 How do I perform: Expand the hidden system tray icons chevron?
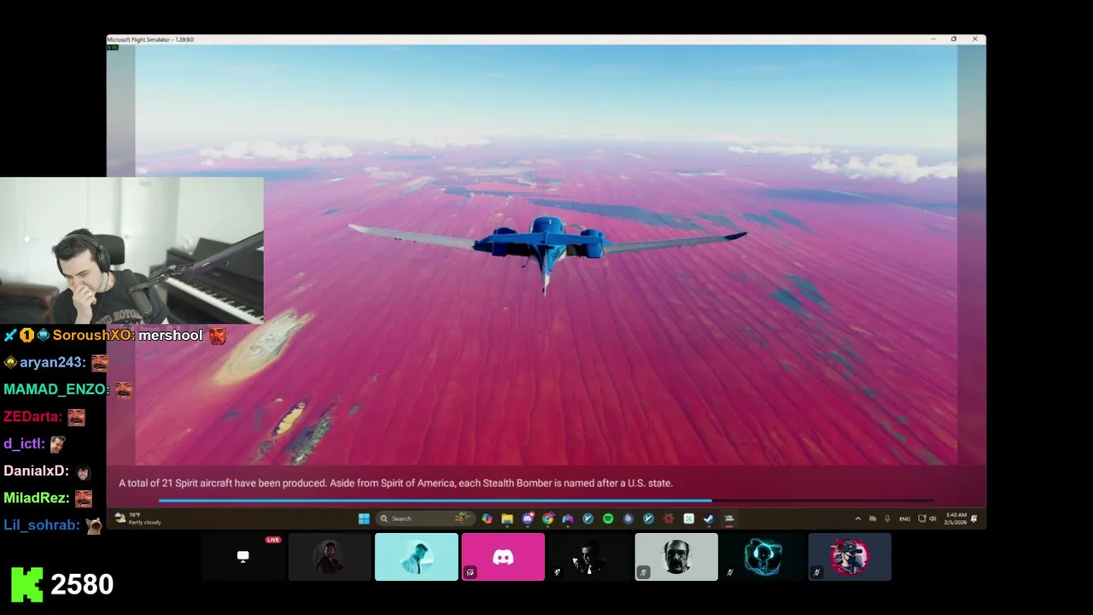coord(858,518)
